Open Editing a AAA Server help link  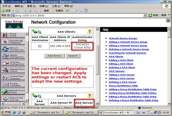pyautogui.click(x=122, y=78)
